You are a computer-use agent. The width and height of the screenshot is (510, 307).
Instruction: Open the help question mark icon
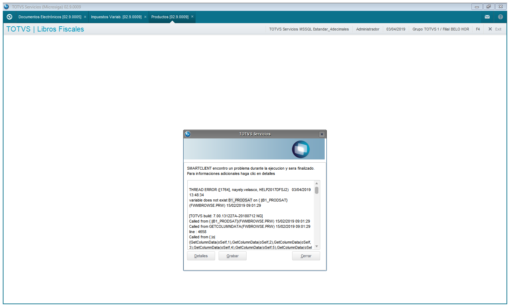500,17
